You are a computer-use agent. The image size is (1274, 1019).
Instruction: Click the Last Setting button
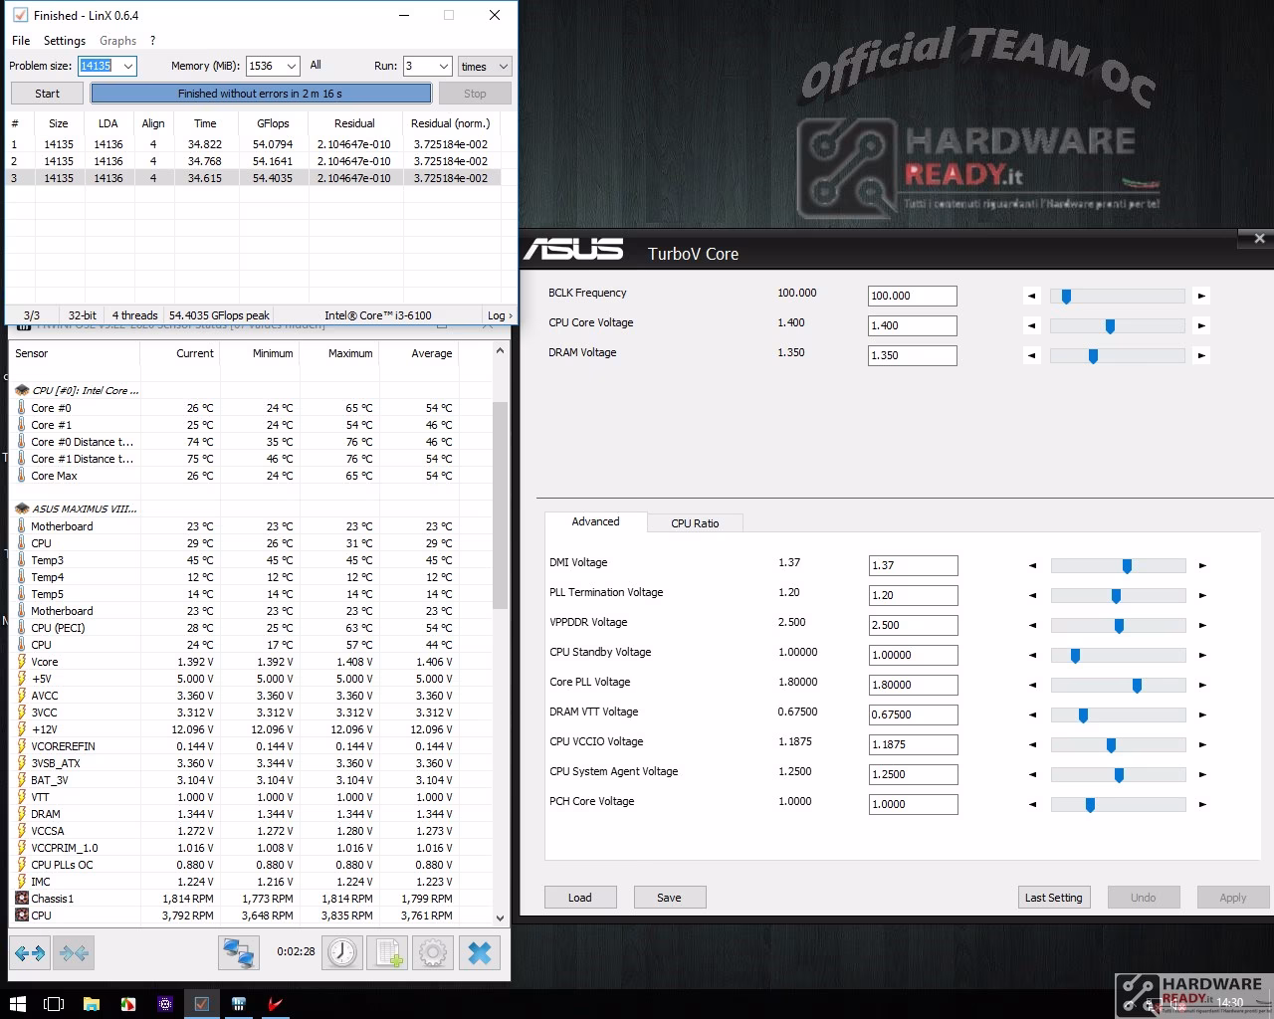(x=1053, y=897)
